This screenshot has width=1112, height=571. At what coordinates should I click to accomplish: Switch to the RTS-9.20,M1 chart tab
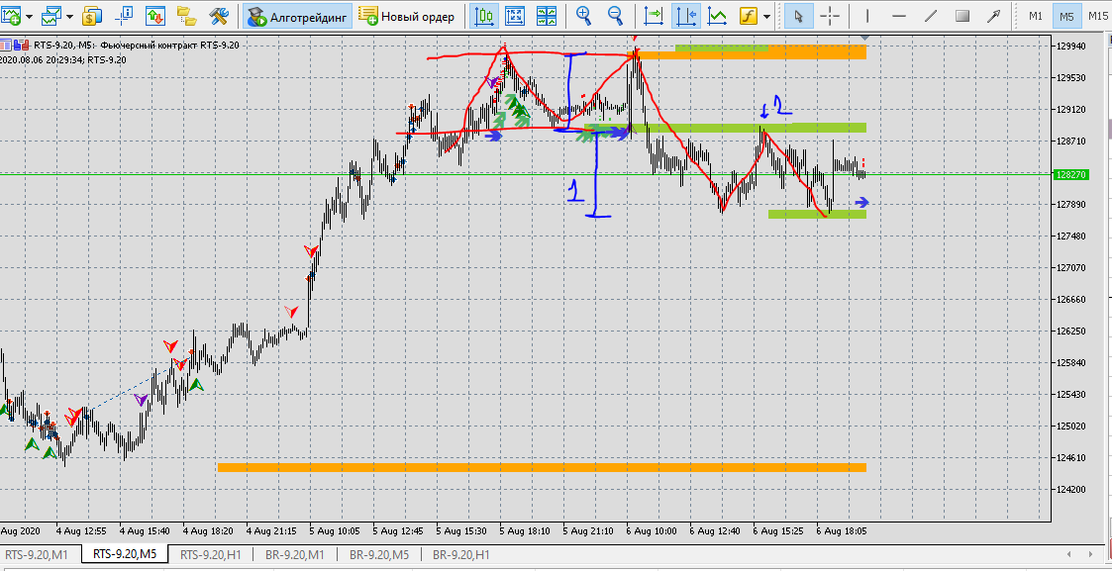point(37,555)
